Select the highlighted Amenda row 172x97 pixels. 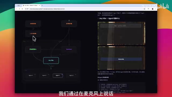click(x=121, y=59)
